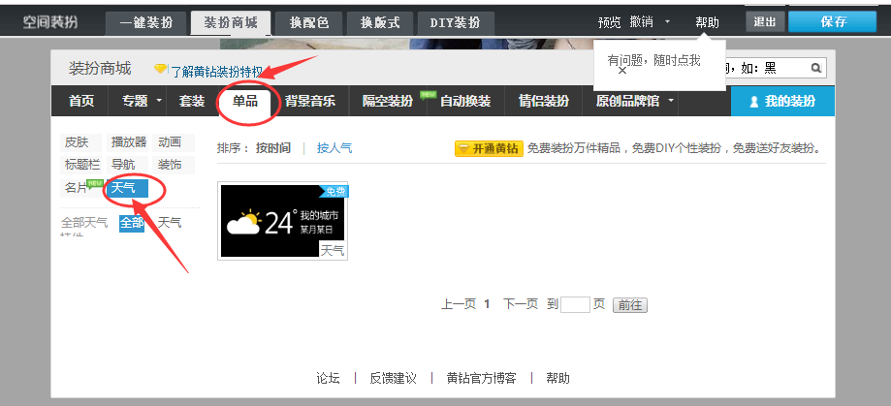
Task: Open 帮助 in the top bar
Action: pyautogui.click(x=707, y=22)
